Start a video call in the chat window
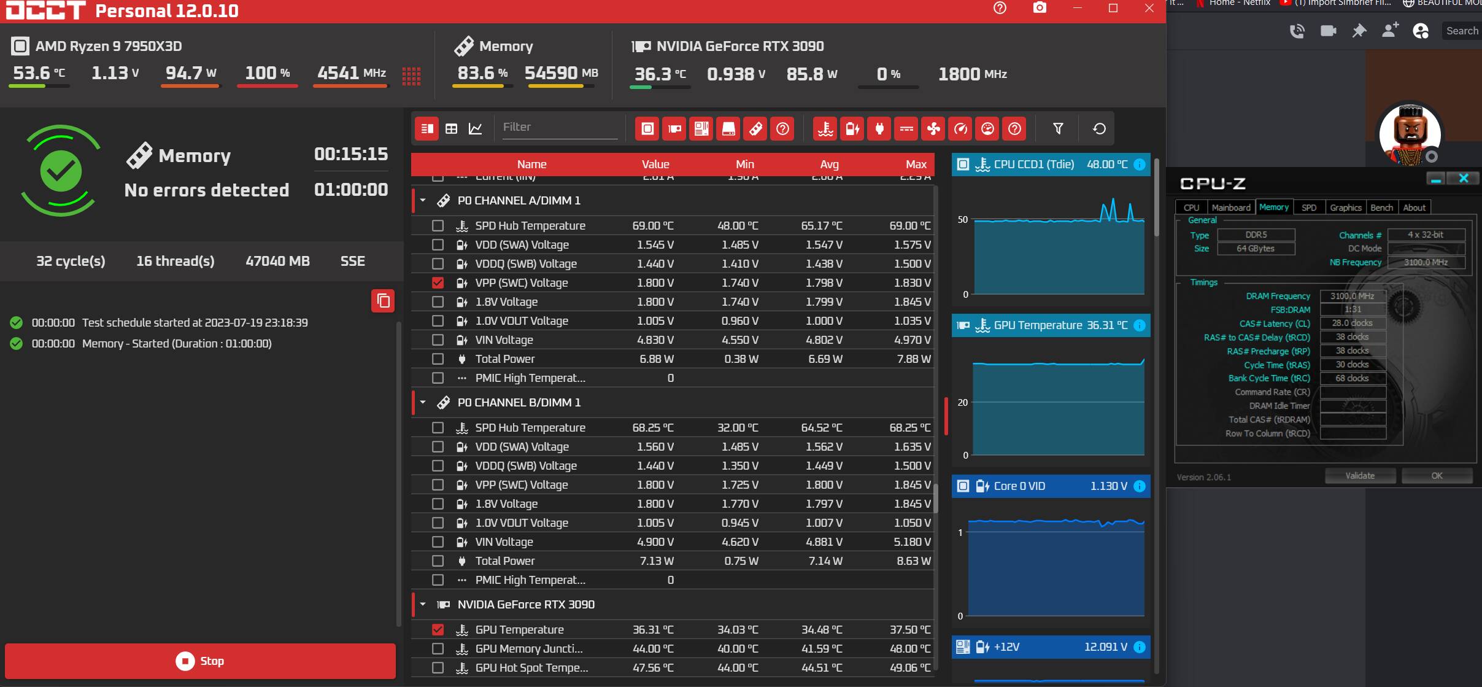Screen dimensions: 1482x687 [x=1328, y=31]
